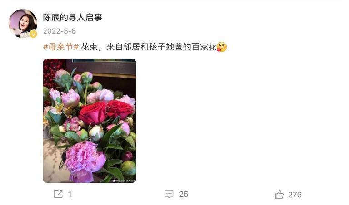Open the #母亲节# hashtag topic
The width and height of the screenshot is (349, 205).
pyautogui.click(x=61, y=47)
